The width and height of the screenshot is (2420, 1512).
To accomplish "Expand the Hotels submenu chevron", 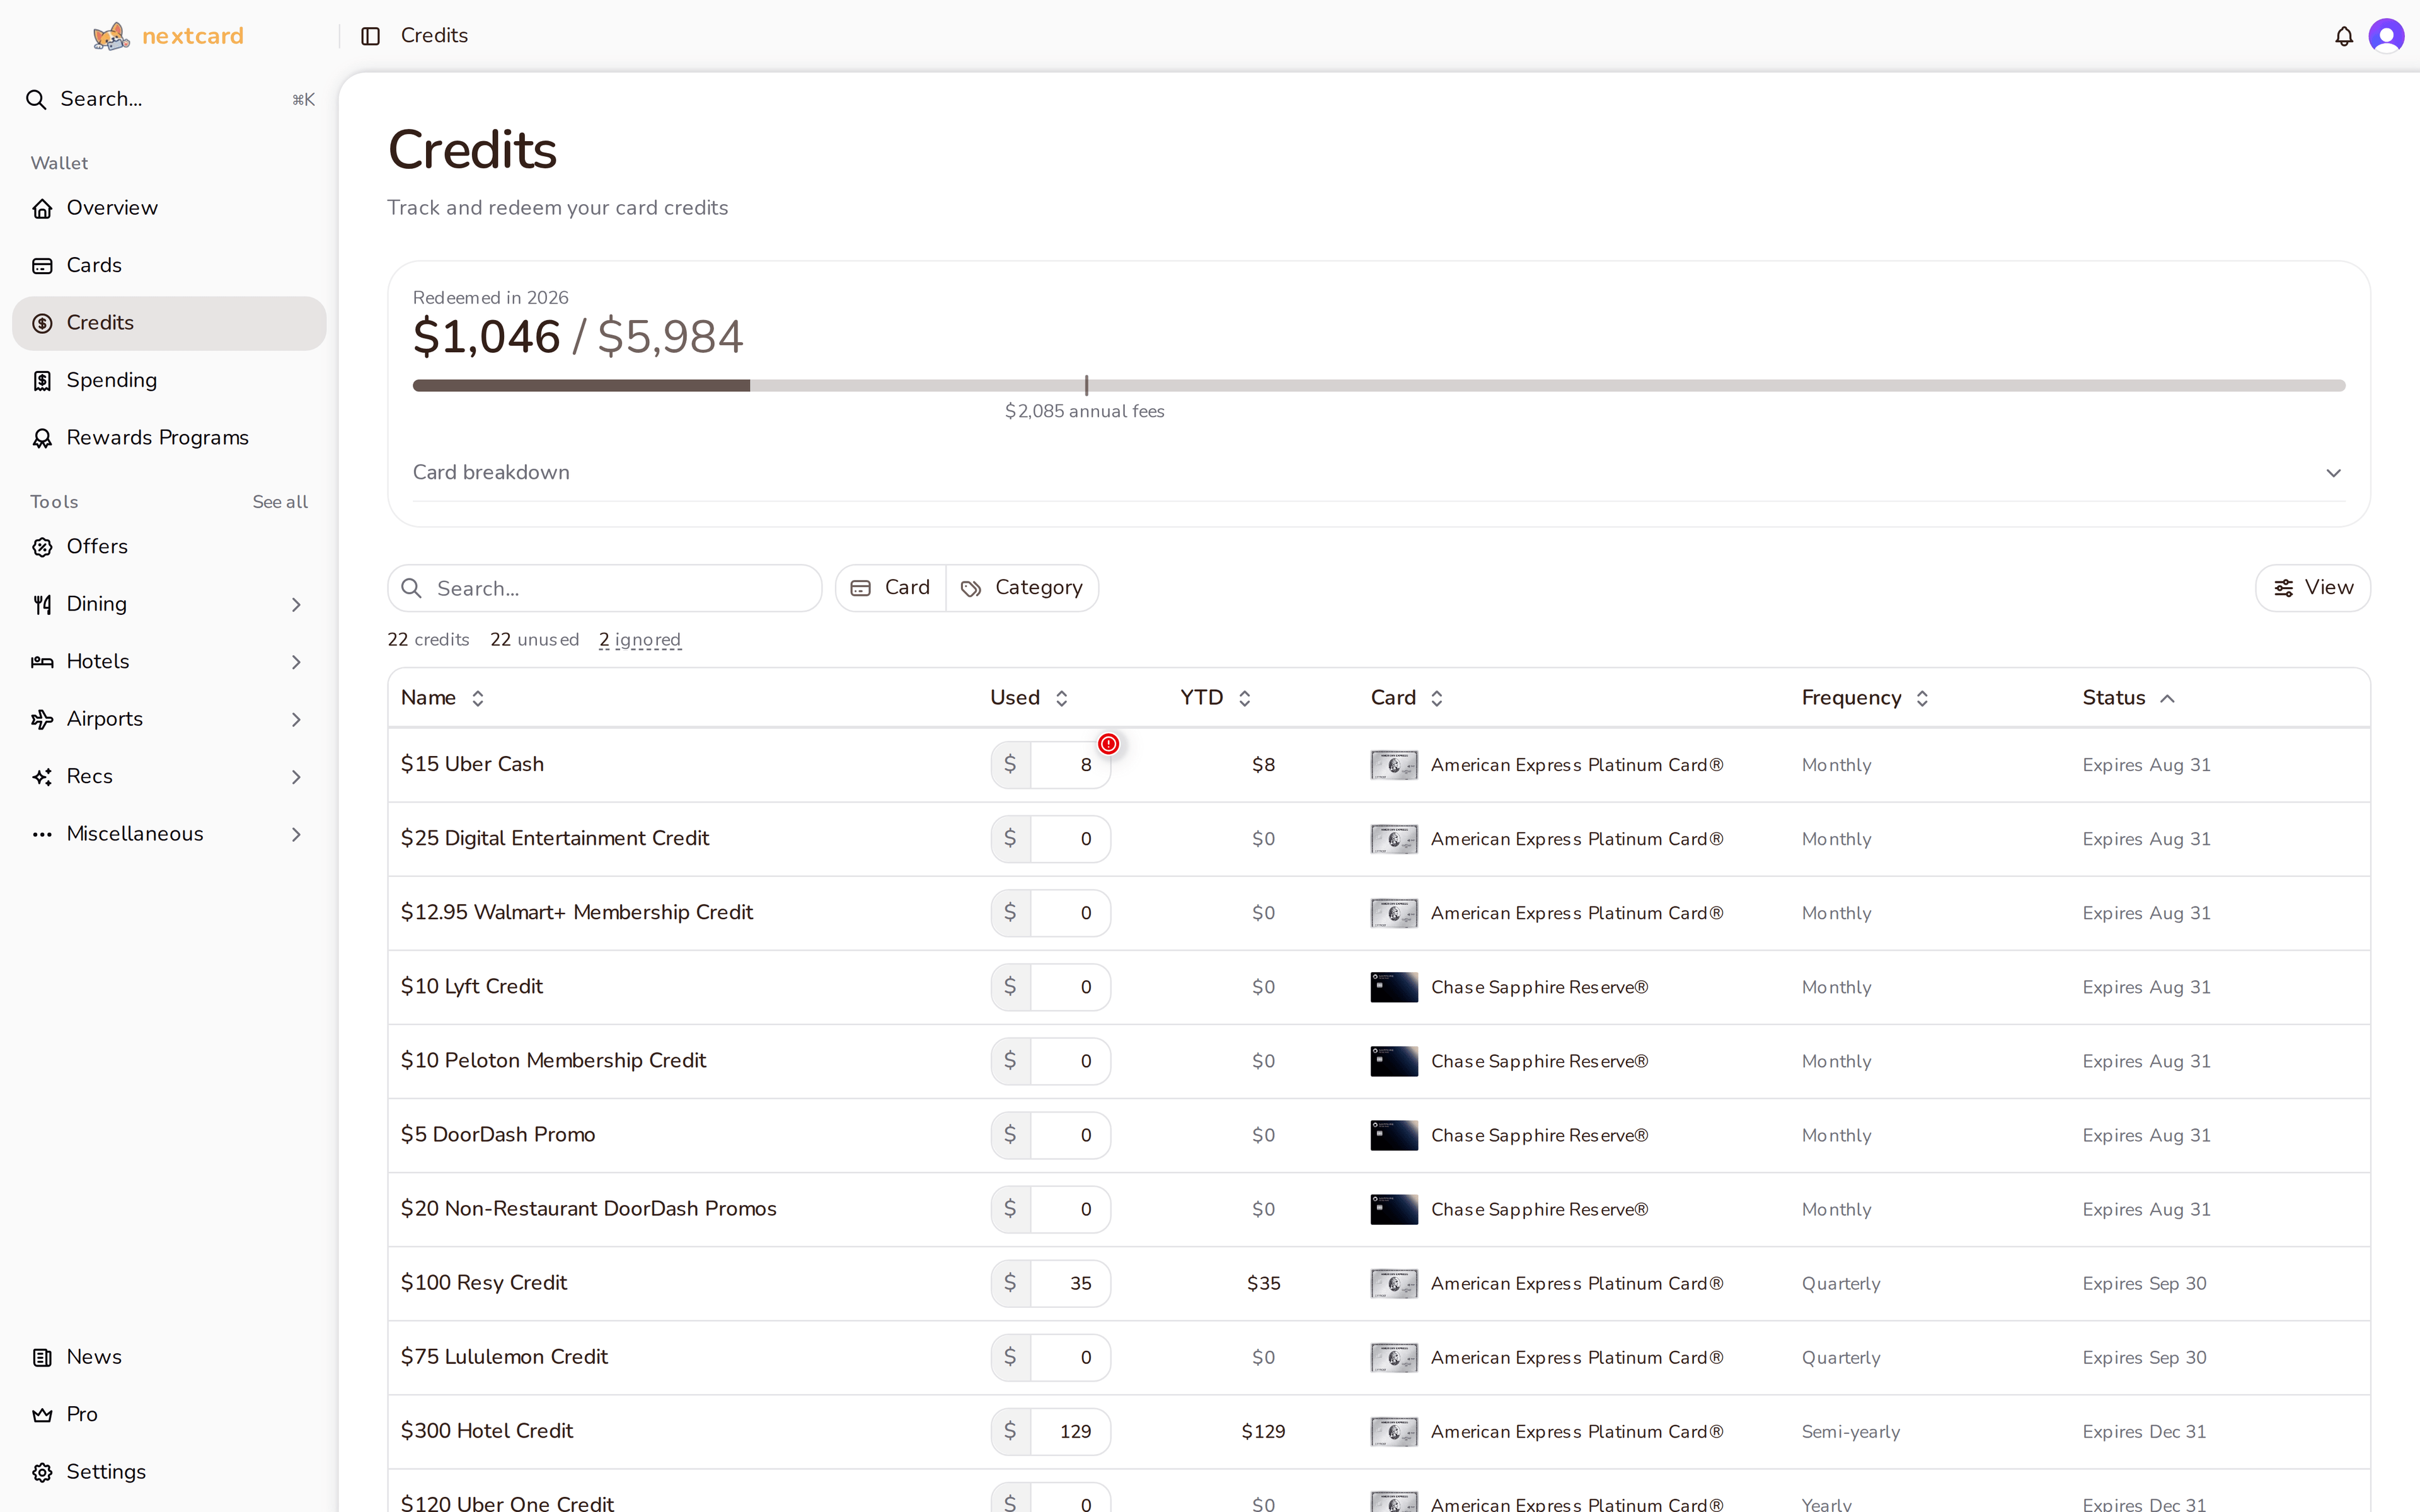I will [x=296, y=662].
